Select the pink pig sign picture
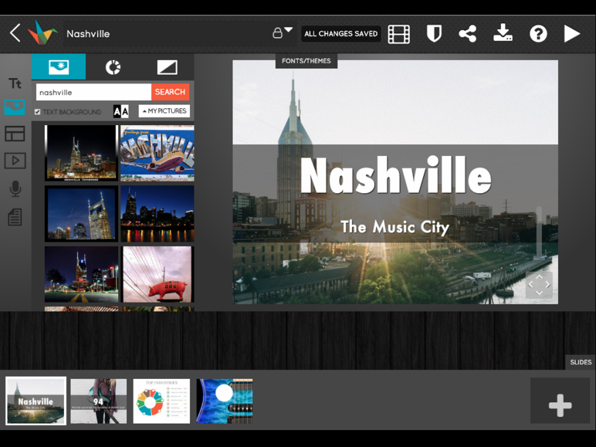 coord(158,274)
